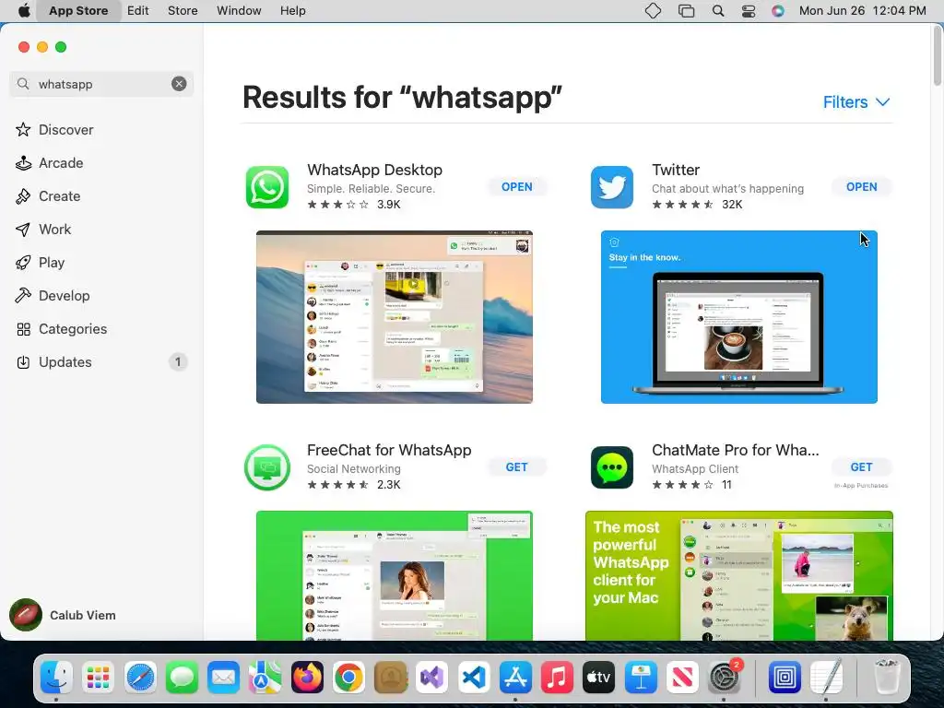Image resolution: width=944 pixels, height=708 pixels.
Task: Click the diamond-shaped menu bar icon
Action: (x=653, y=10)
